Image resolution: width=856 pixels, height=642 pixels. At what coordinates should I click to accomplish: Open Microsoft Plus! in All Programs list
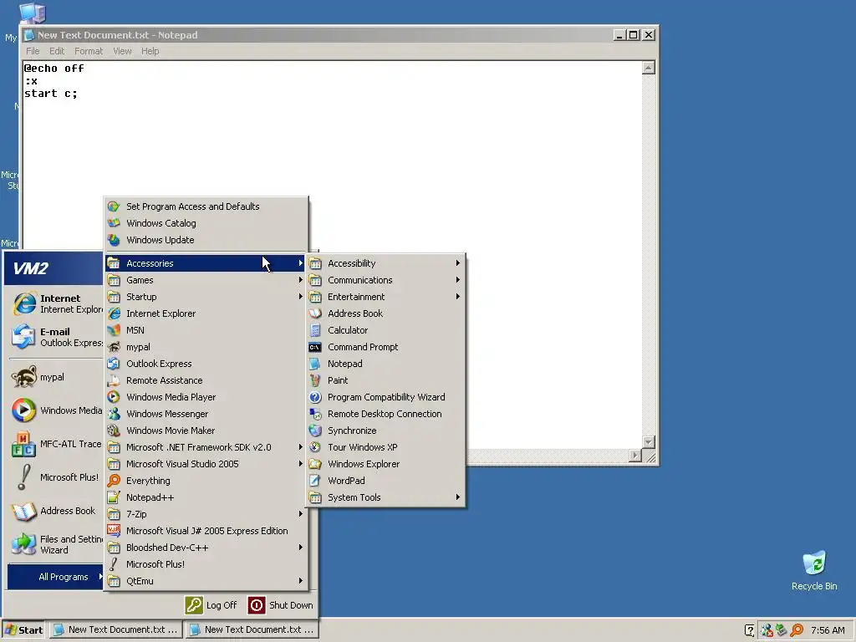coord(206,564)
